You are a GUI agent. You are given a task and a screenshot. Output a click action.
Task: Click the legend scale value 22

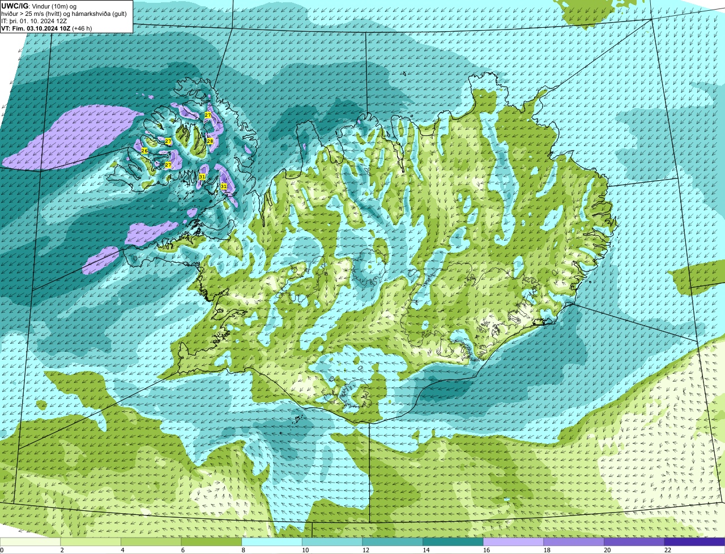point(668,550)
